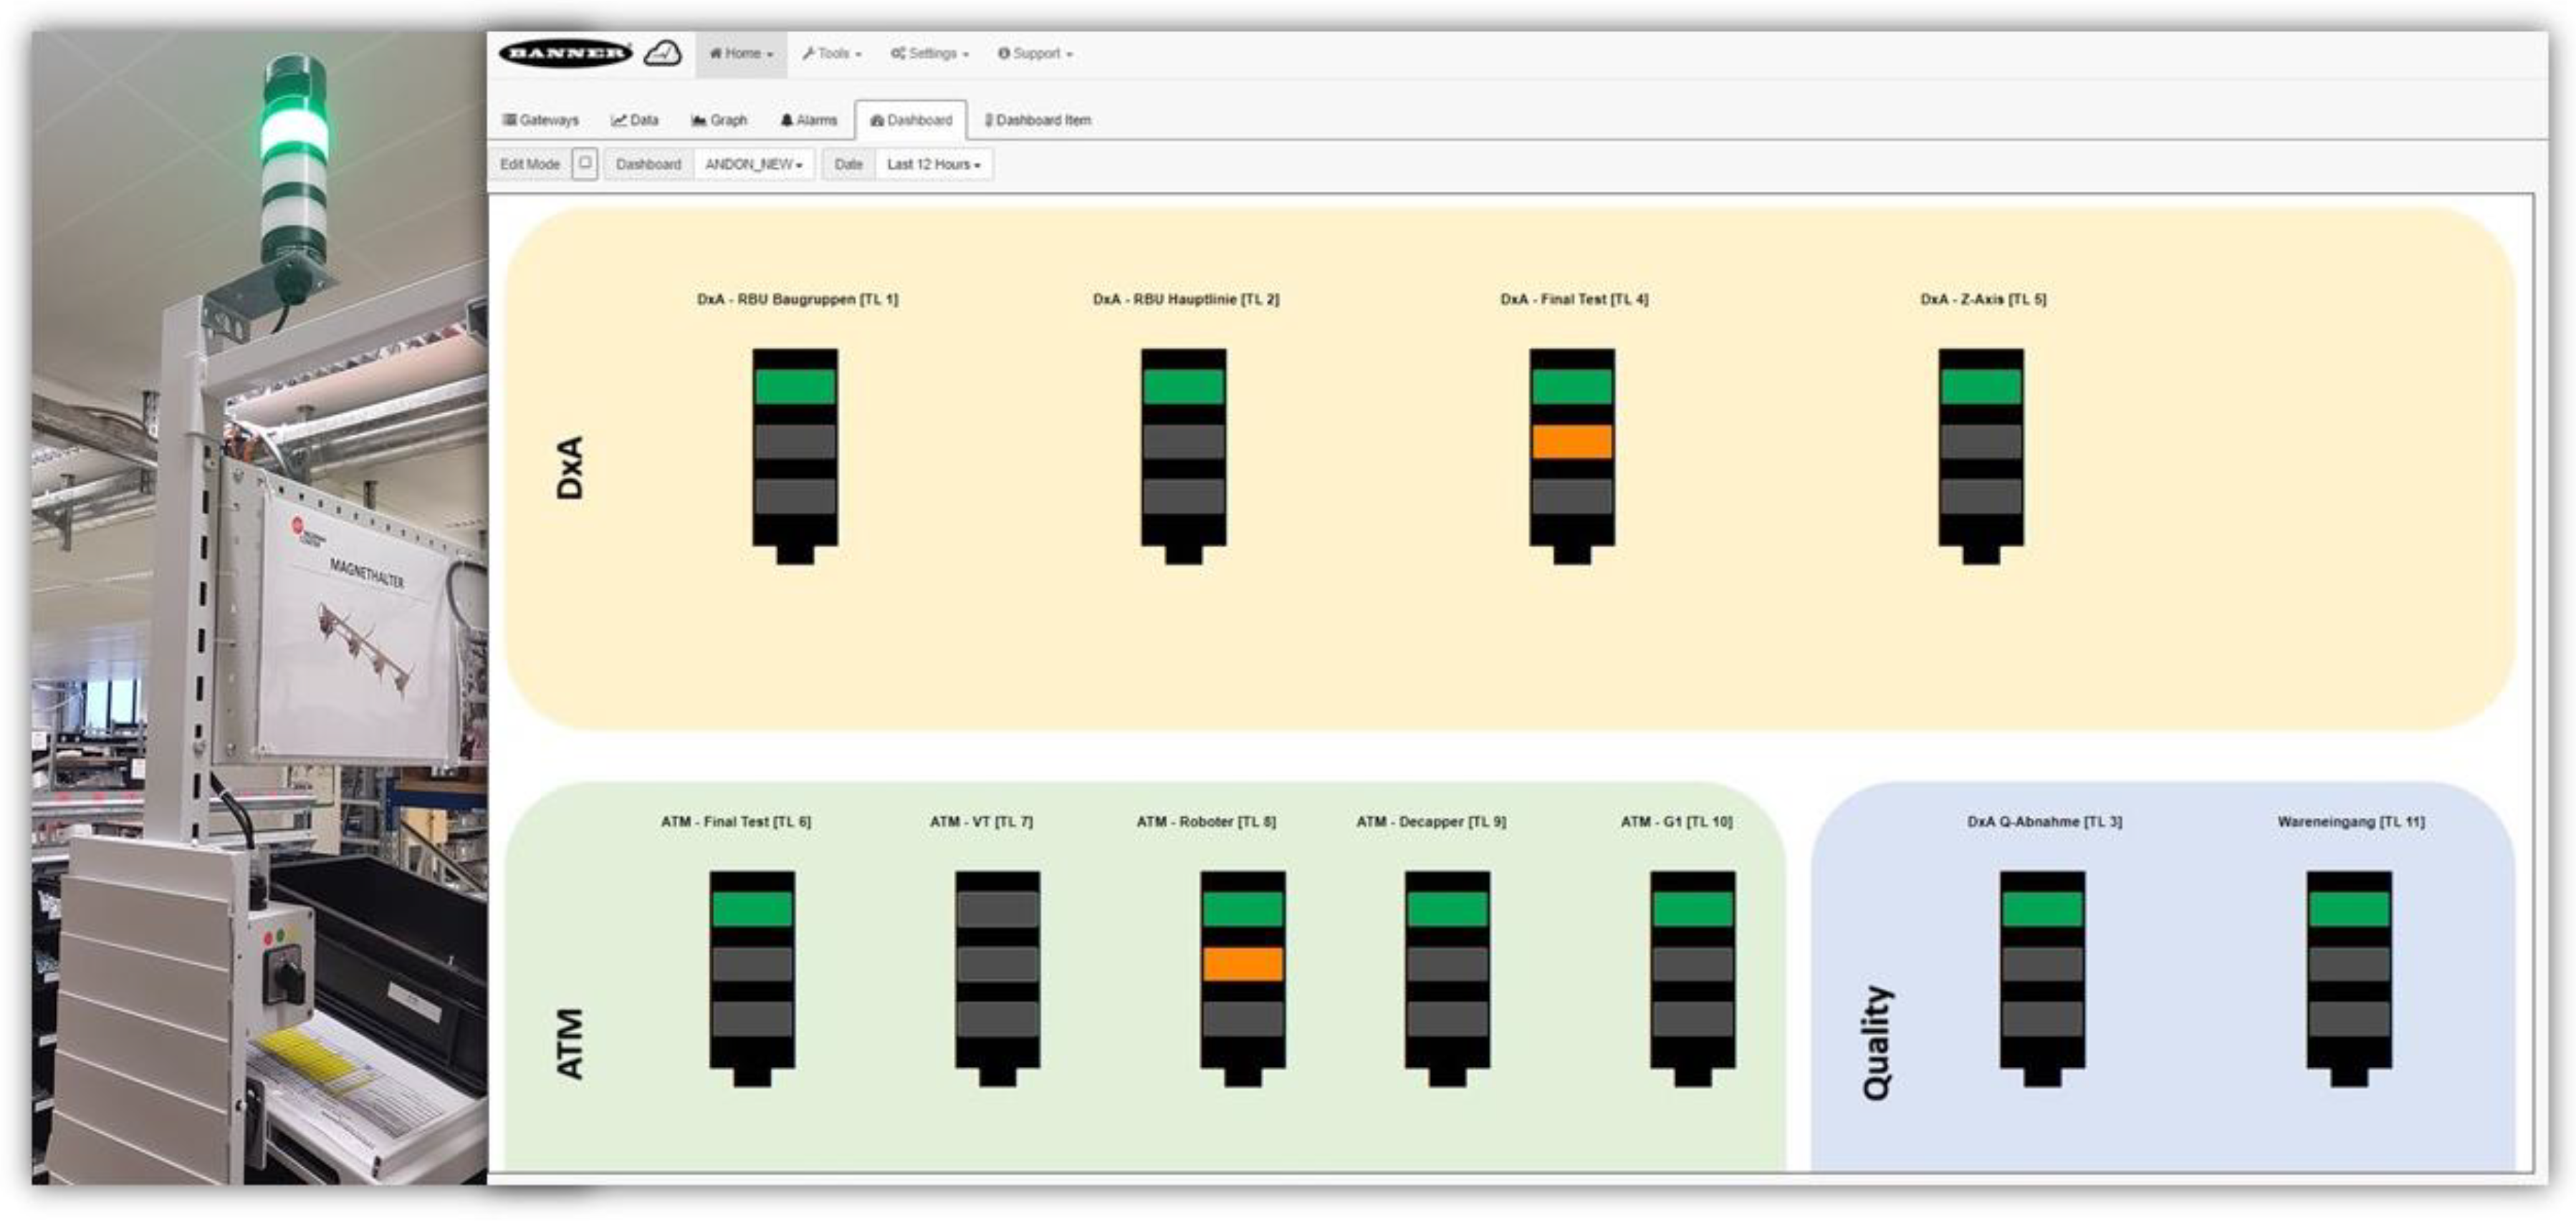This screenshot has width=2576, height=1223.
Task: Open the Home menu dropdown
Action: pyautogui.click(x=741, y=54)
